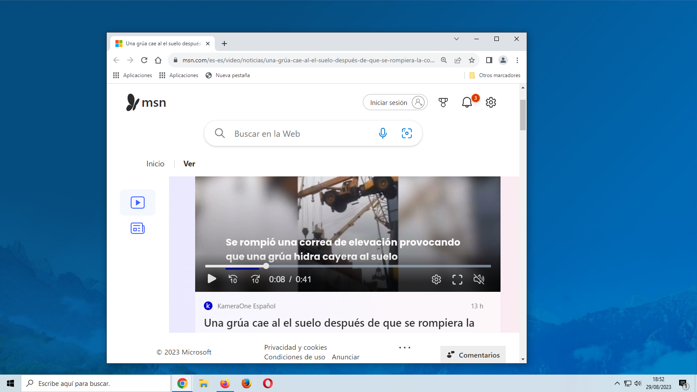Go to Chrome home page
The image size is (697, 392).
click(158, 60)
